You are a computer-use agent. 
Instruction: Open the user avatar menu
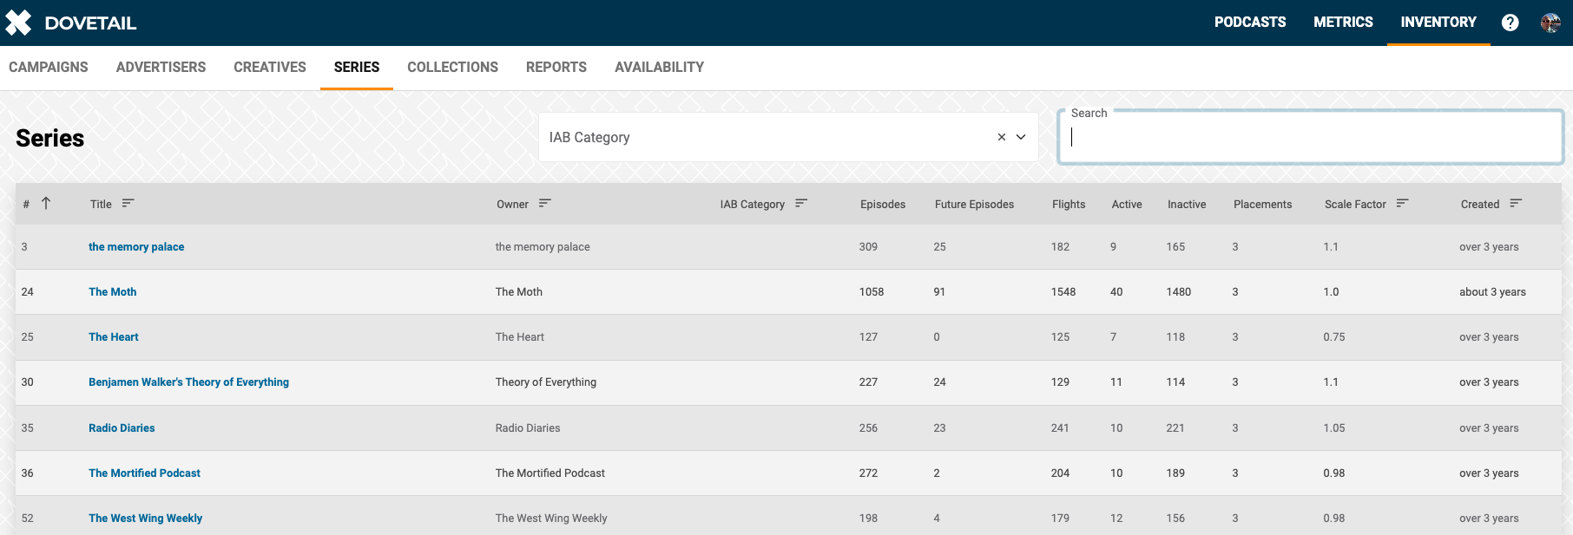[x=1550, y=23]
